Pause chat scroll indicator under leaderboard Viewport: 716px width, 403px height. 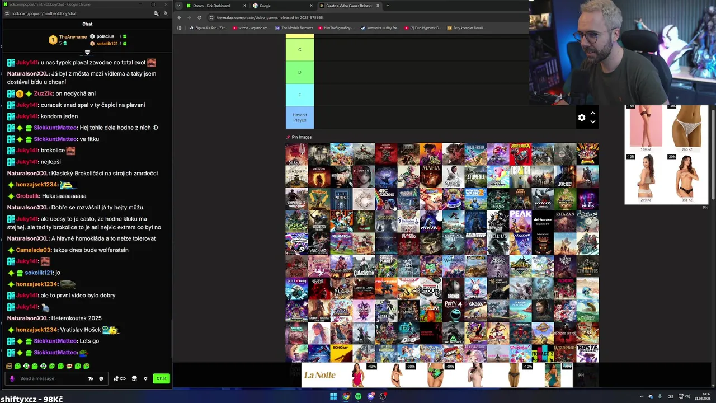tap(87, 53)
